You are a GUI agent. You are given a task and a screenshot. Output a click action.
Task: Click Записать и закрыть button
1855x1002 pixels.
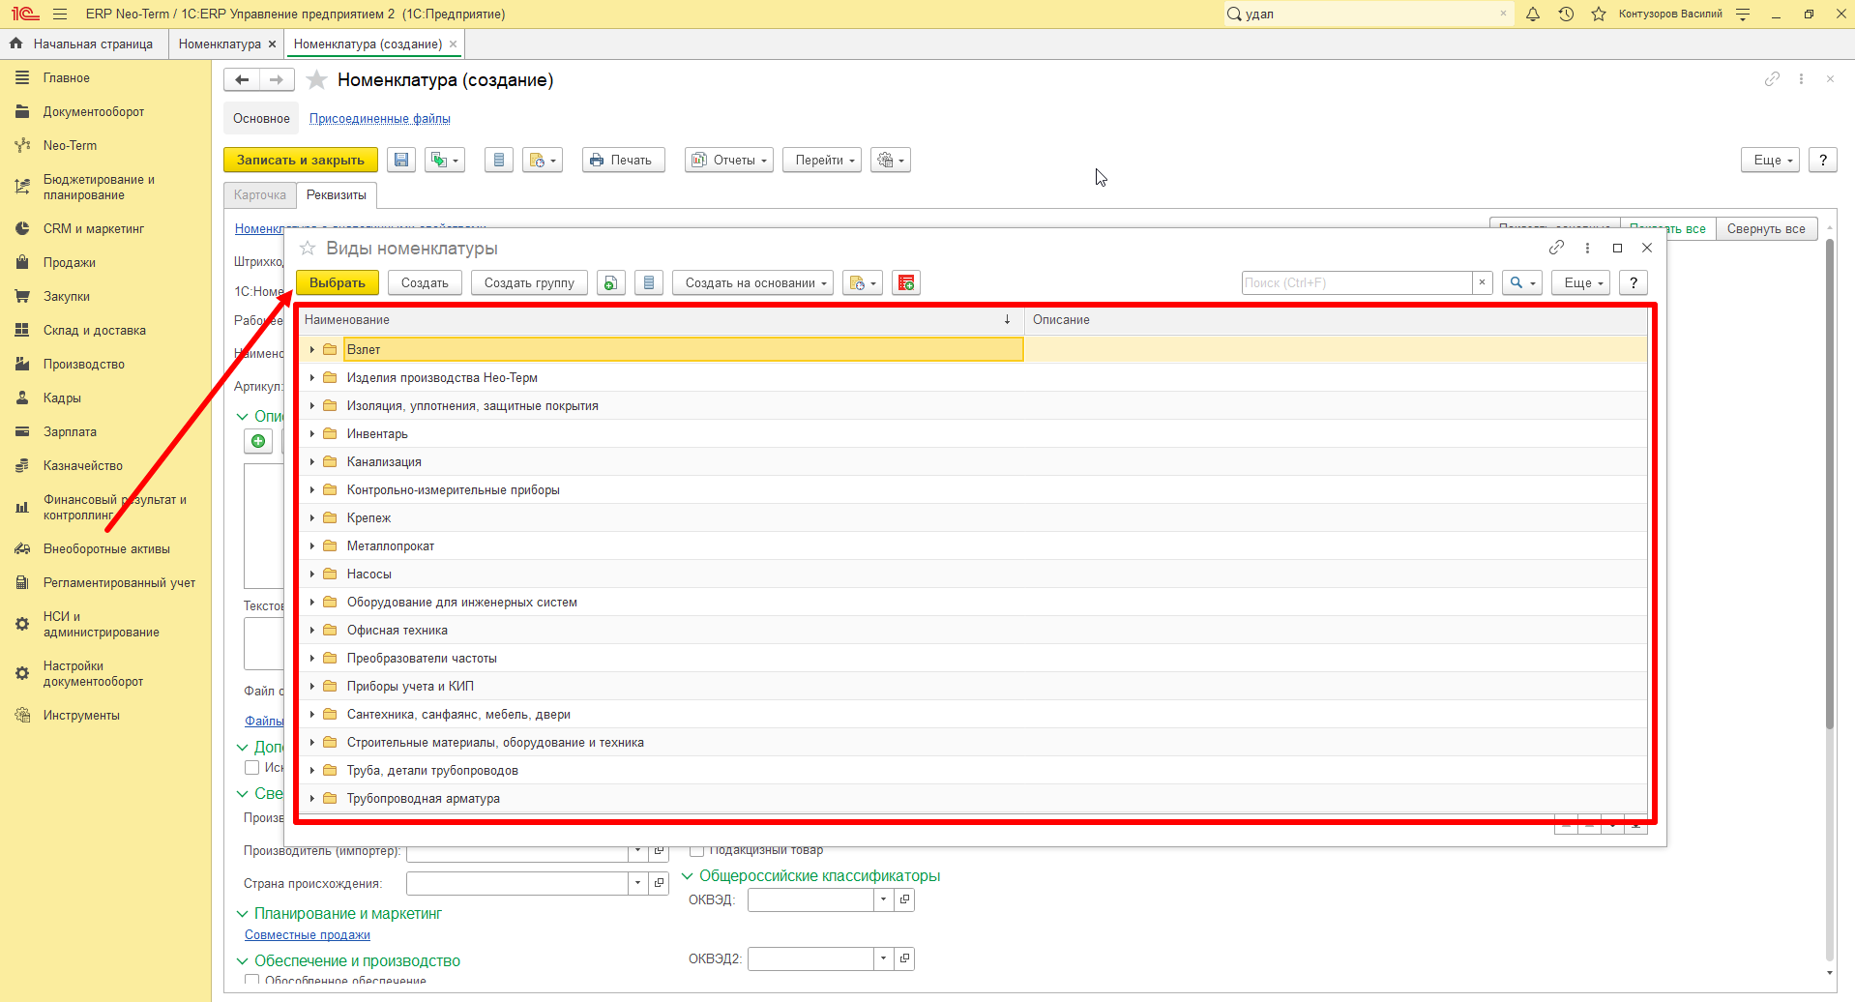tap(301, 161)
